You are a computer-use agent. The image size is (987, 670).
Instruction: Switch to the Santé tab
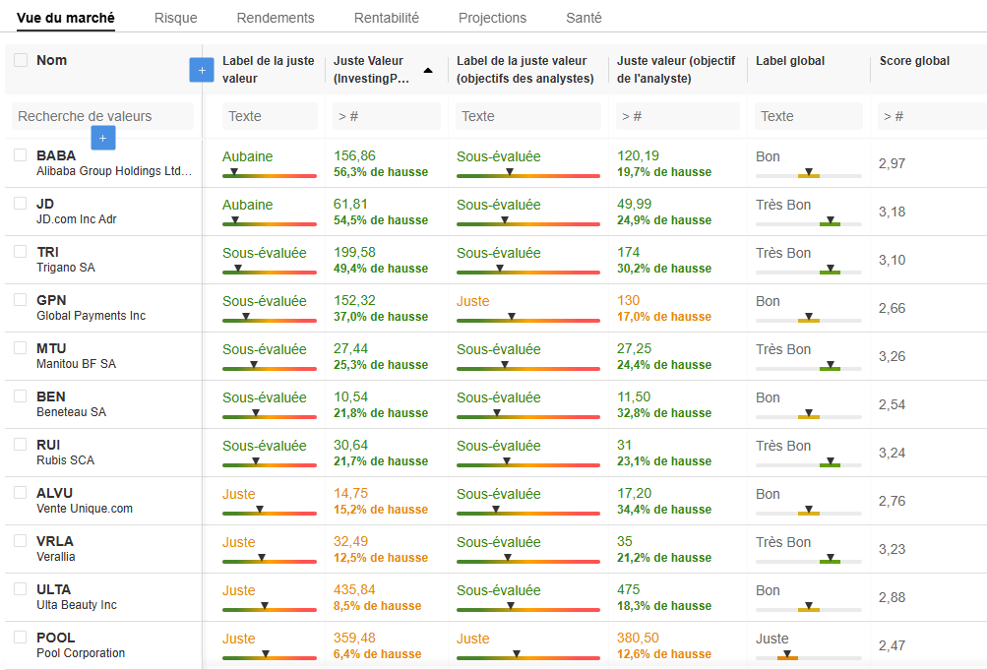(x=584, y=18)
